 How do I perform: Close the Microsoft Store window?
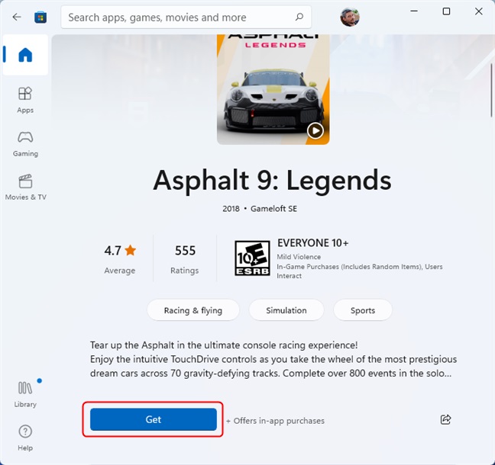[478, 11]
